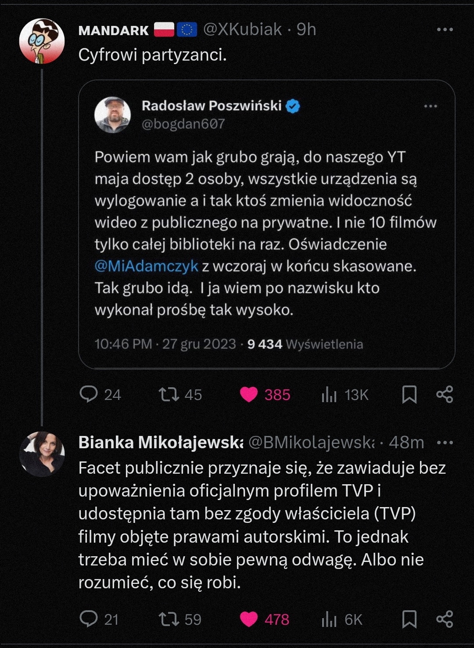
Task: Retweet MANDARK's post with 45 reposts
Action: tap(169, 394)
